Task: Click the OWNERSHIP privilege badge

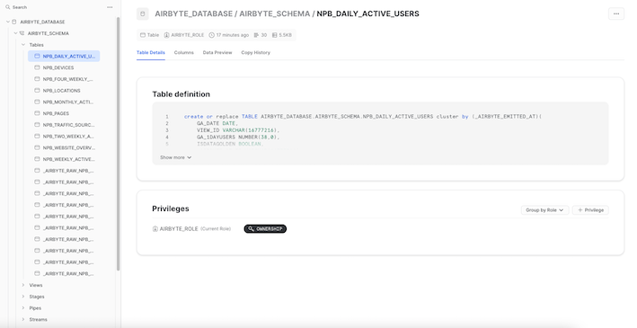Action: (265, 229)
